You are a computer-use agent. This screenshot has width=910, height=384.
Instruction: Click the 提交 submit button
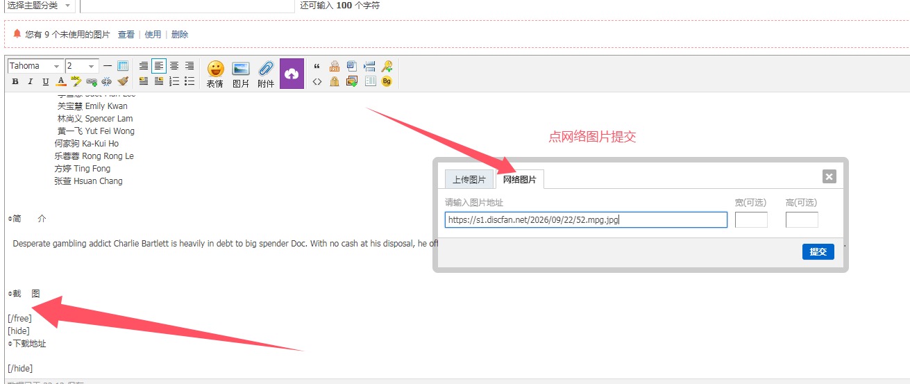click(x=818, y=251)
